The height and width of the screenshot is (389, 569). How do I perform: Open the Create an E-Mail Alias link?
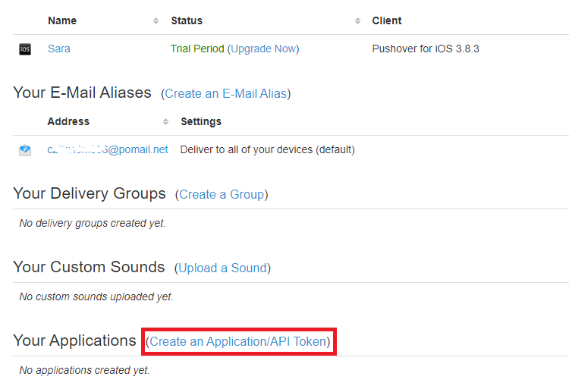point(225,93)
